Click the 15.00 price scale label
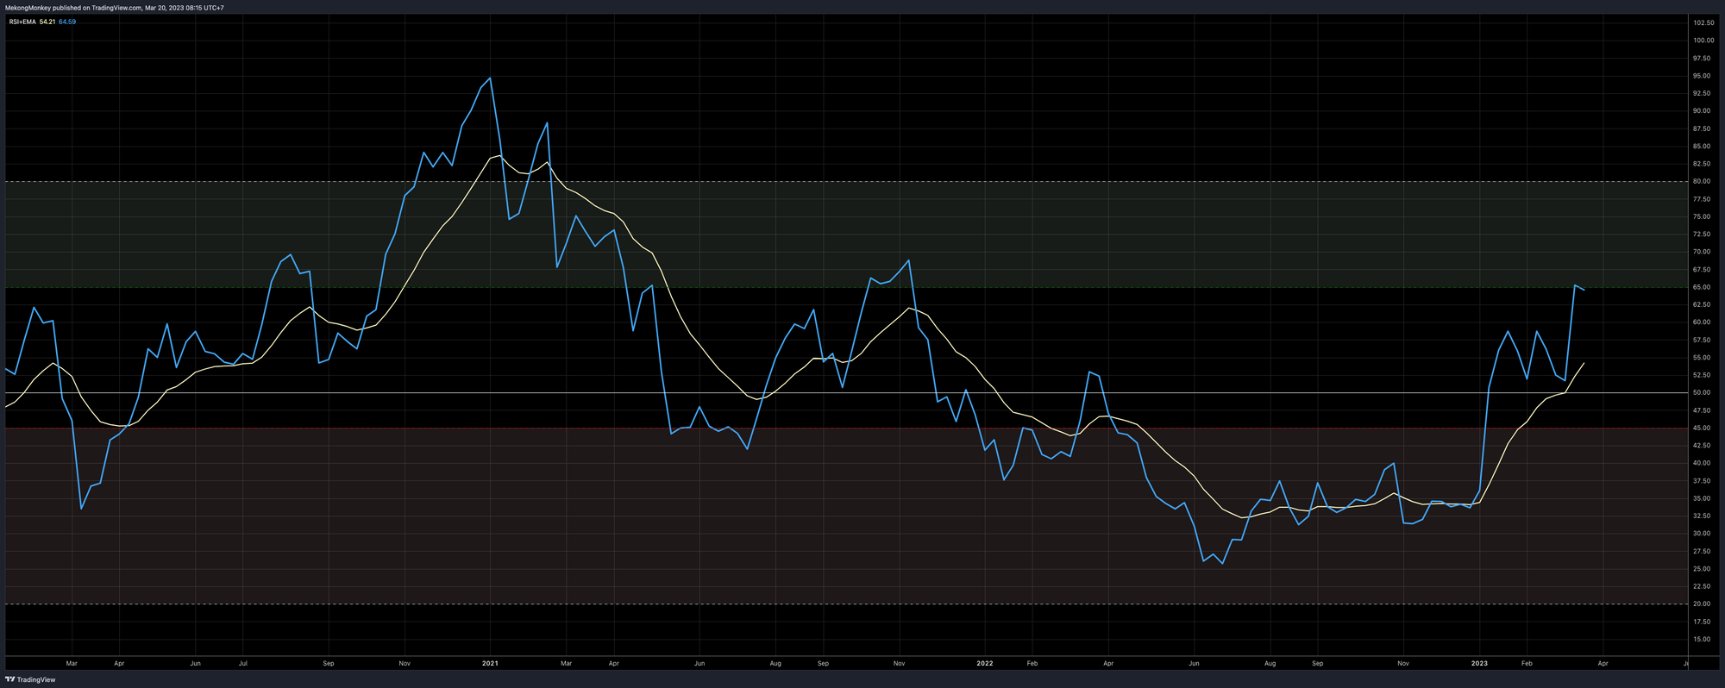This screenshot has width=1725, height=688. [1702, 640]
